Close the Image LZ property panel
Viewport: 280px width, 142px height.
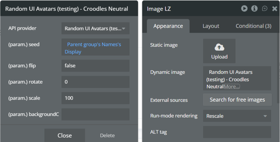(275, 9)
